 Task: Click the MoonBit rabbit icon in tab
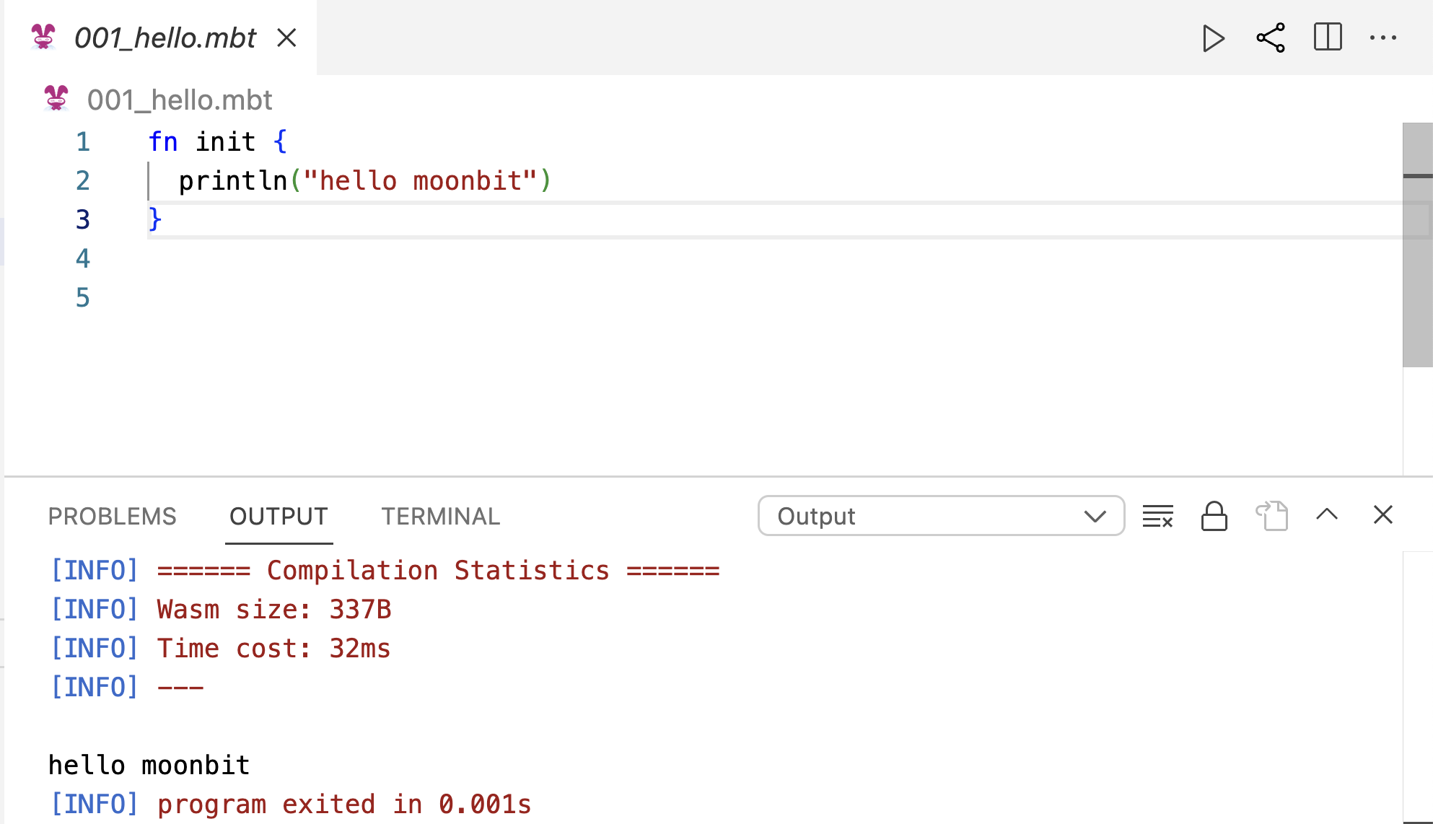coord(43,37)
